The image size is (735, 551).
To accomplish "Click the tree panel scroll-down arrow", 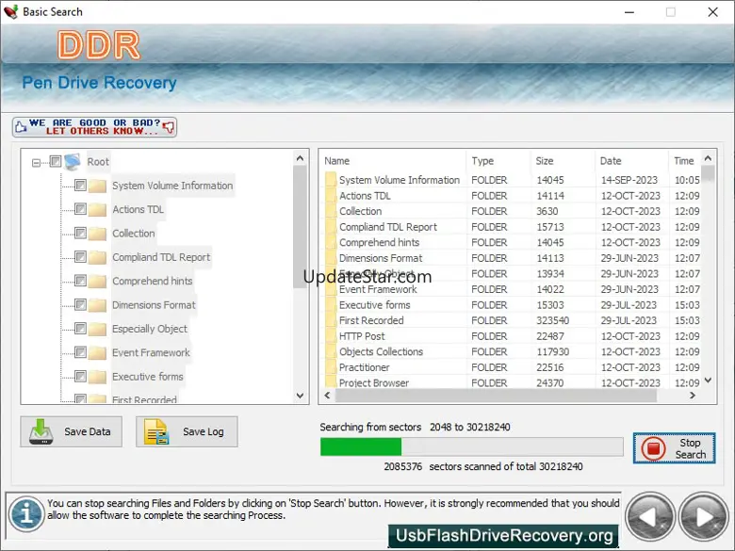I will (300, 396).
